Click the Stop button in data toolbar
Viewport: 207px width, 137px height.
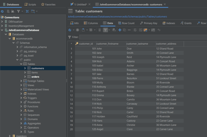78,30
